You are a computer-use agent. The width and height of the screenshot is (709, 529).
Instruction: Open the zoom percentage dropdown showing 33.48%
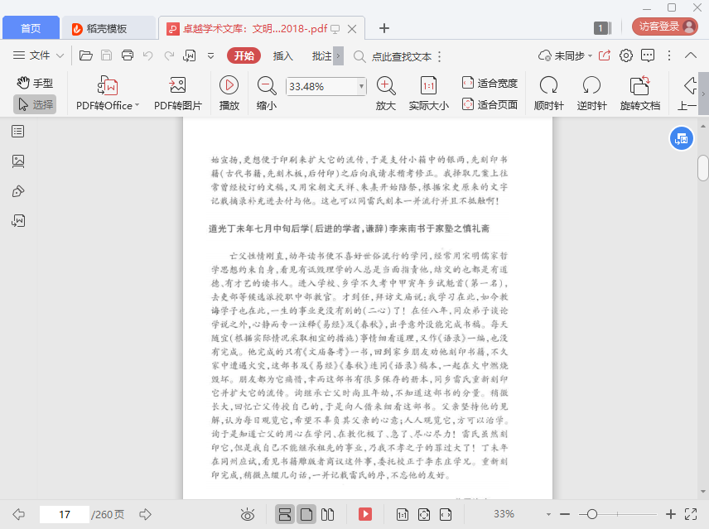pyautogui.click(x=361, y=86)
